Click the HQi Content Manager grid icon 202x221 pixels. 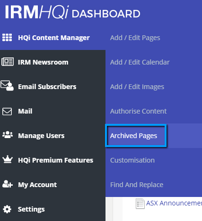[7, 37]
